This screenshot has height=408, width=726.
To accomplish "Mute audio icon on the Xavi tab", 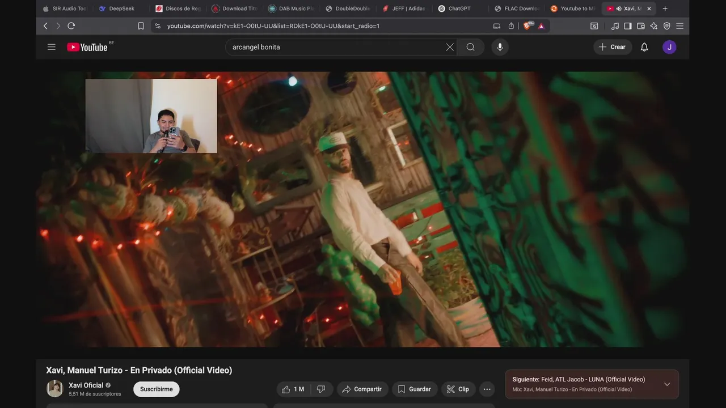I will (x=619, y=8).
